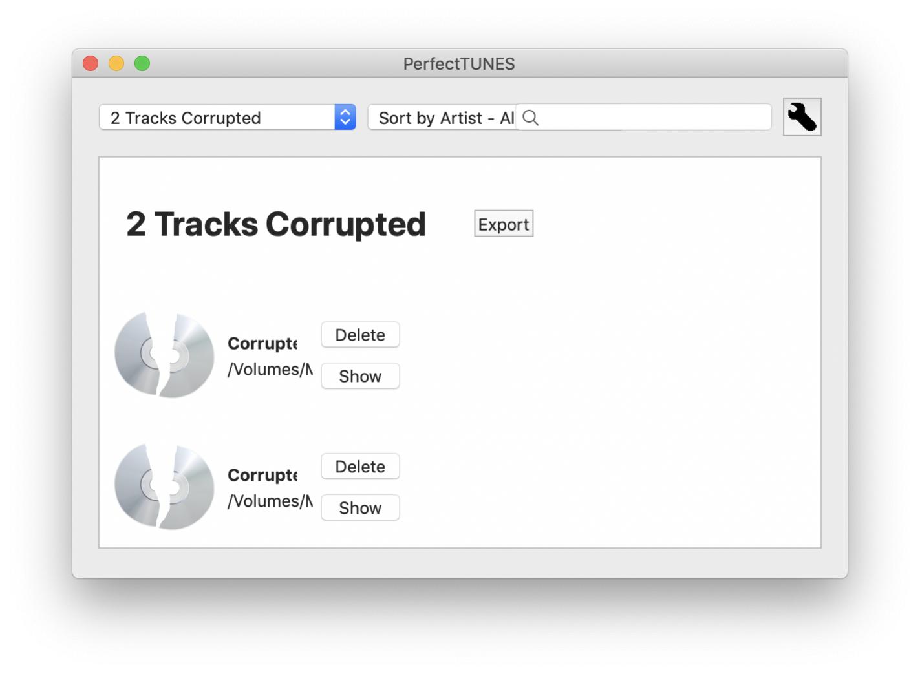Open settings with the wrench icon
Screen dimensions: 920x674
tap(802, 117)
